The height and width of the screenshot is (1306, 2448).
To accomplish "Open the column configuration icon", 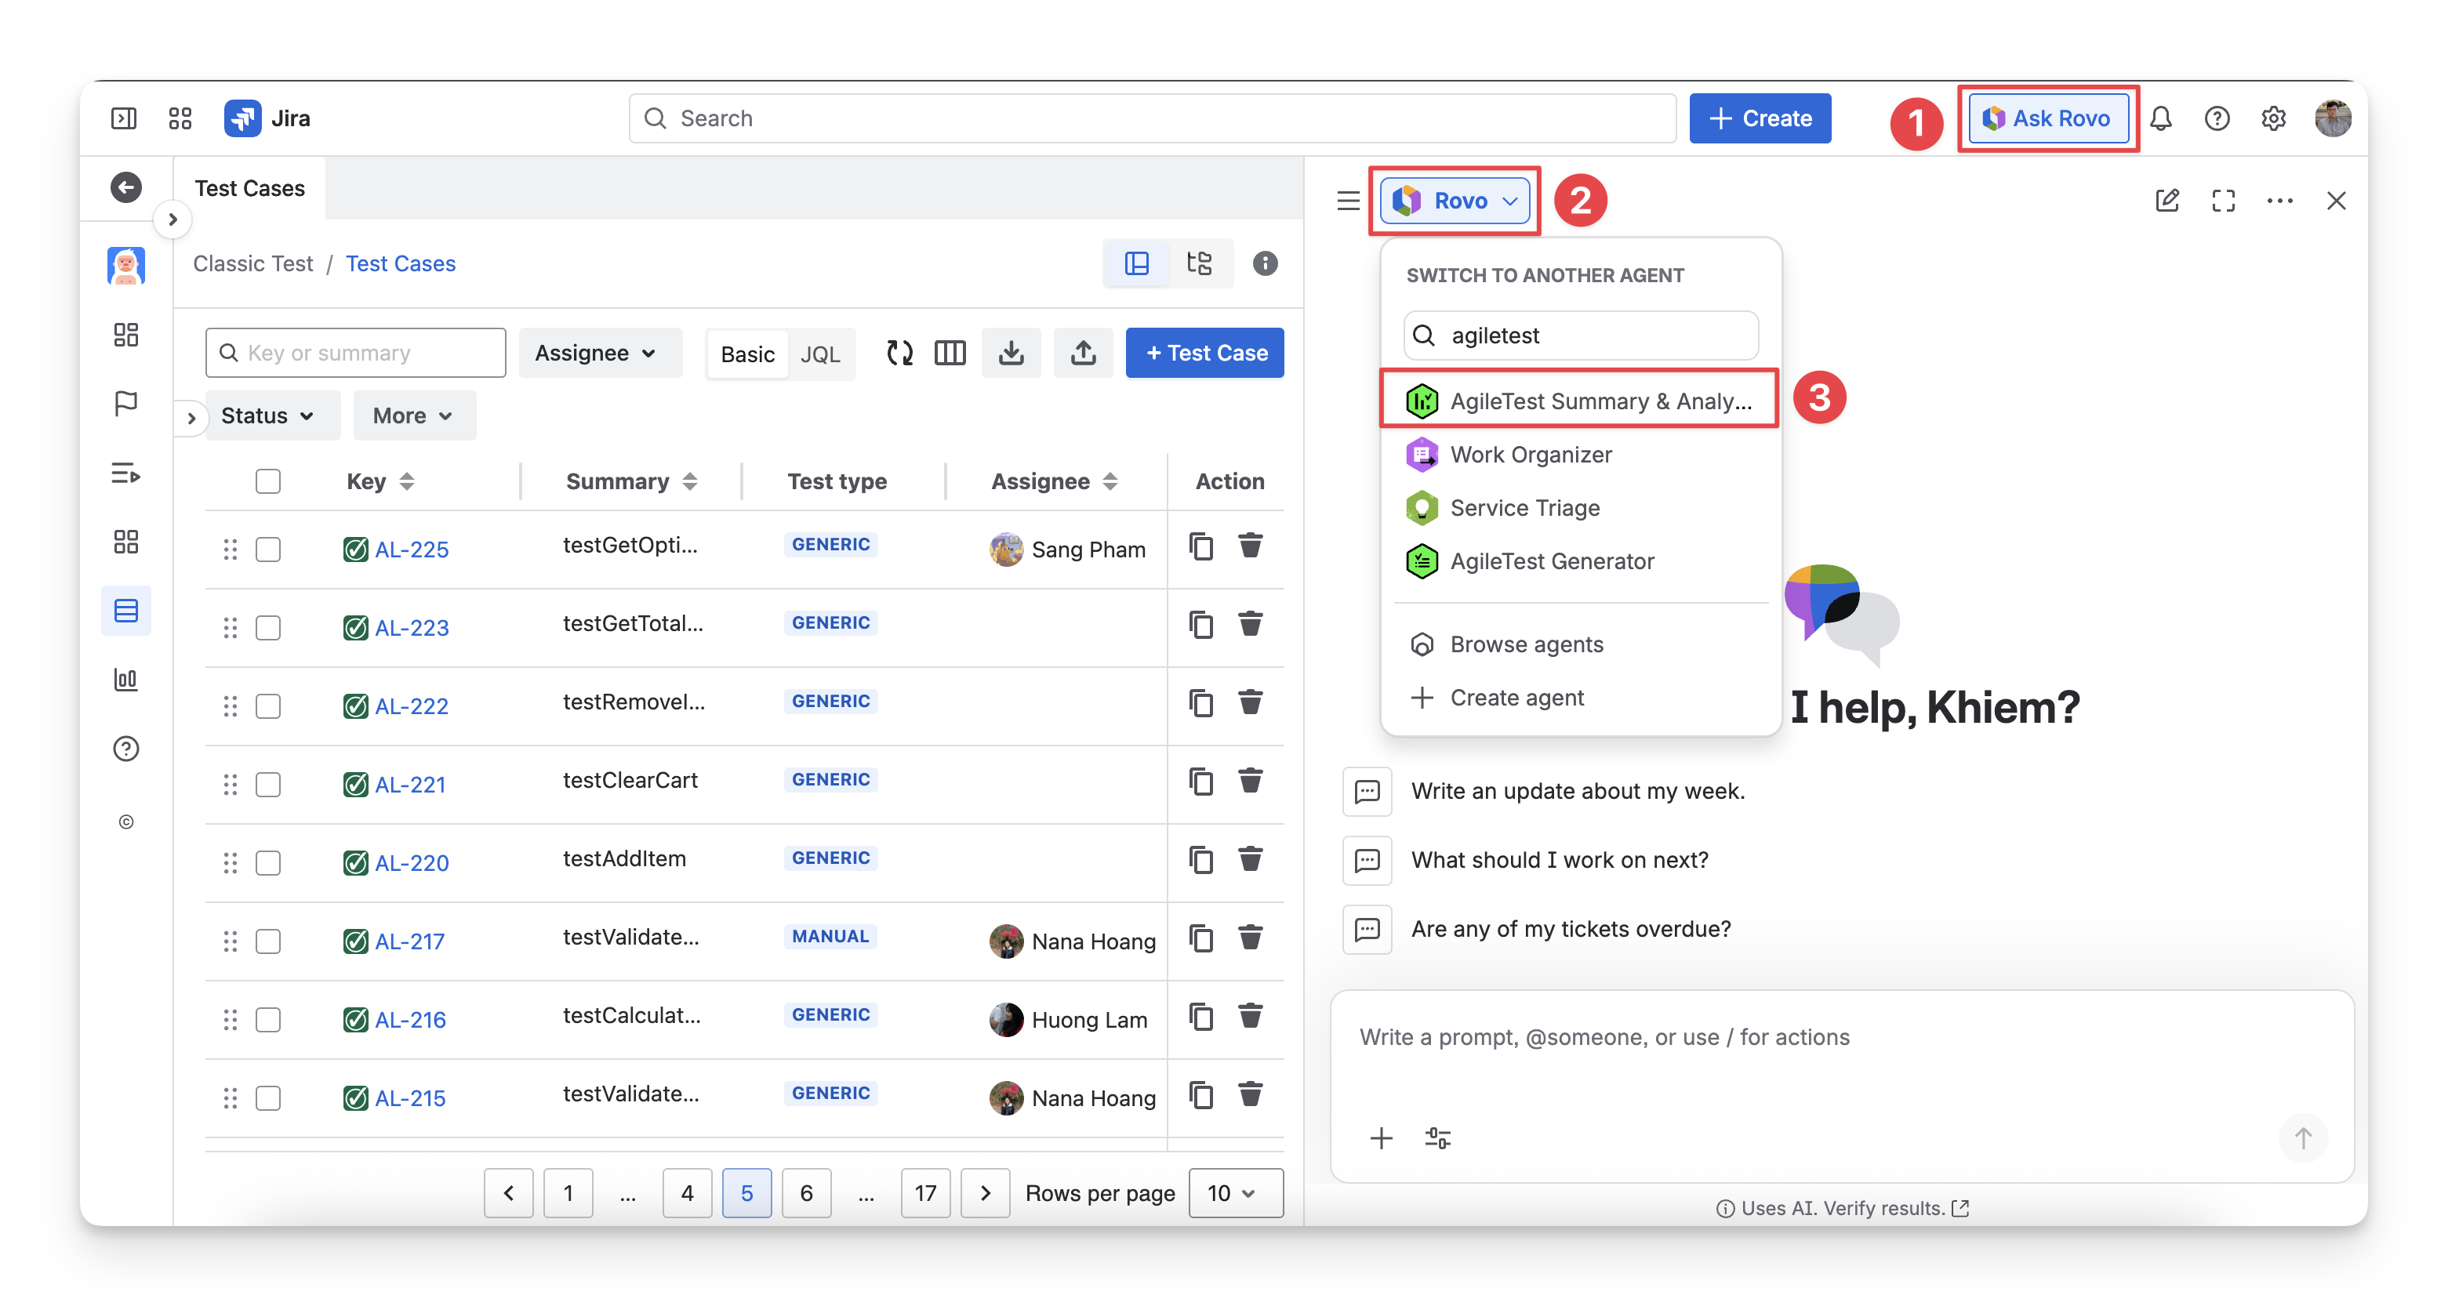I will pyautogui.click(x=950, y=354).
